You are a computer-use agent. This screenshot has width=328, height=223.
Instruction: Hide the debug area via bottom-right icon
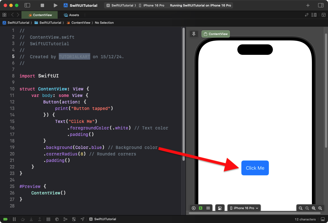[322, 219]
